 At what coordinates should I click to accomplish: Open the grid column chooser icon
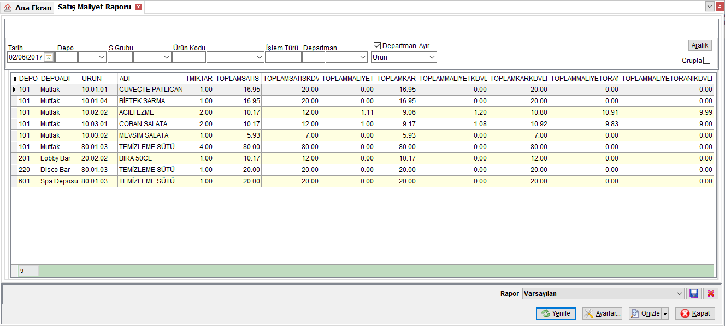point(14,78)
